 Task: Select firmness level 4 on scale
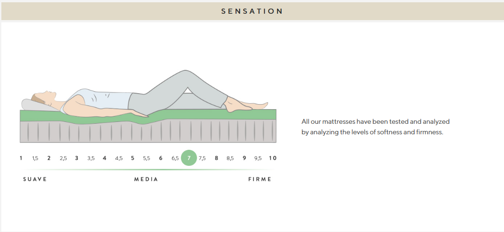coord(105,158)
